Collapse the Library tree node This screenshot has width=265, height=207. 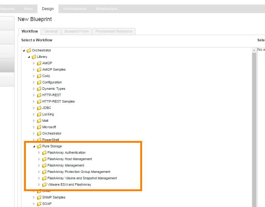[x=29, y=57]
